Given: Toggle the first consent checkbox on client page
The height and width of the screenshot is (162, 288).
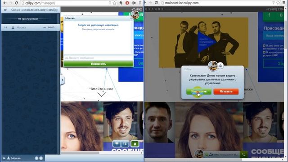Looking at the screenshot, I should point(264,45).
